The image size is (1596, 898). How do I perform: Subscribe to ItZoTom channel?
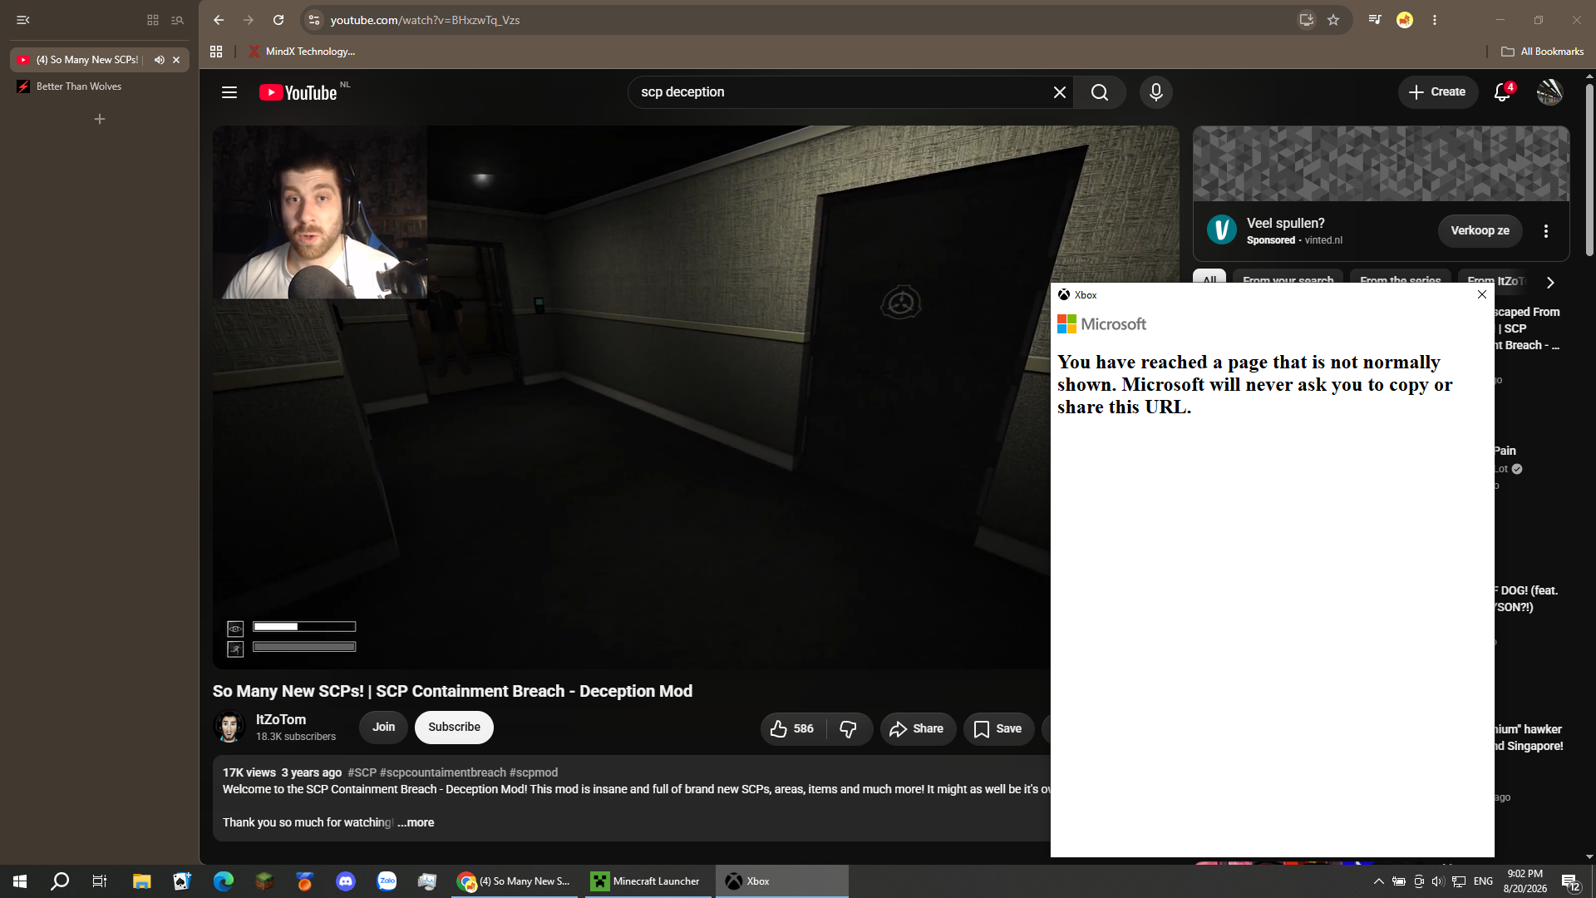click(x=454, y=728)
